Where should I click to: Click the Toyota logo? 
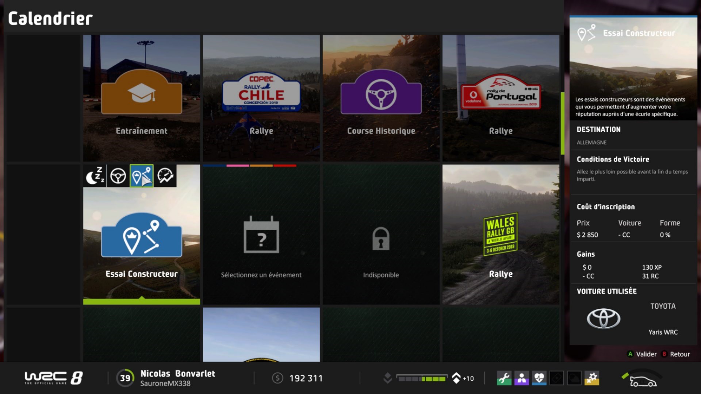604,318
